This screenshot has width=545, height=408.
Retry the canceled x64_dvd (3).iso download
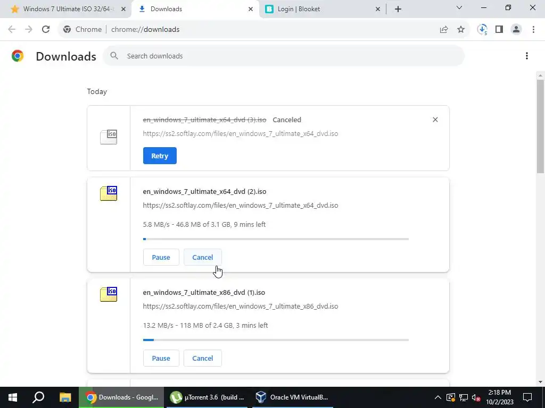[160, 156]
